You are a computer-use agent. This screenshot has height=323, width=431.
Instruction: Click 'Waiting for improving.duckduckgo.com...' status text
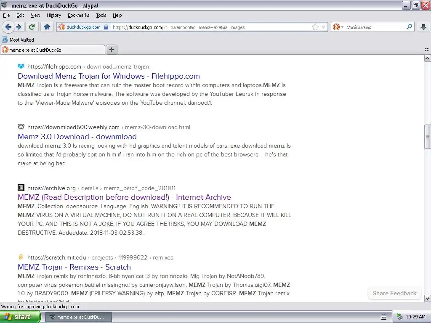(x=42, y=307)
